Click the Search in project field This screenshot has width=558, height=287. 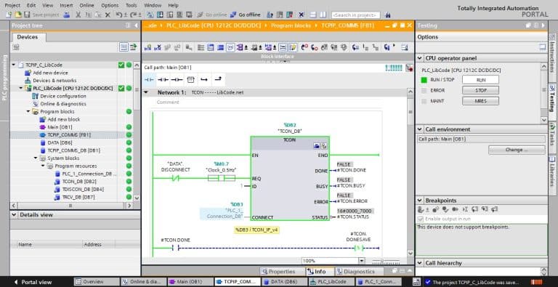click(x=355, y=15)
